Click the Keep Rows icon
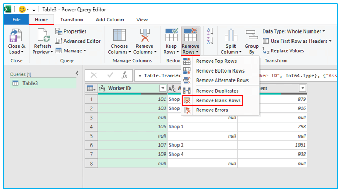This screenshot has height=193, width=341. (172, 35)
